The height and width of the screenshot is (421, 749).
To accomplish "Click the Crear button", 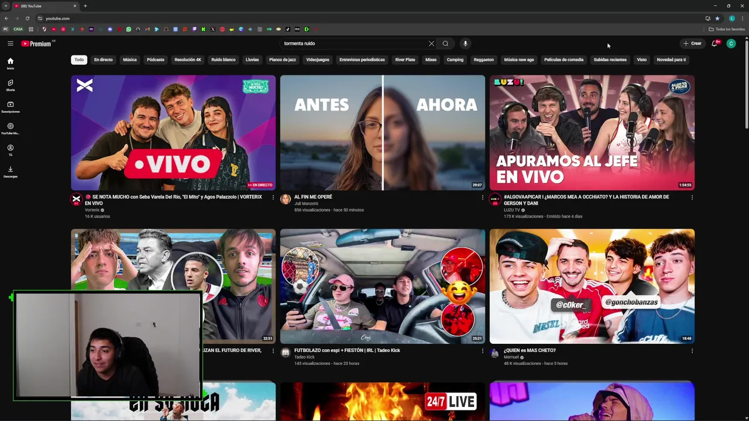I will point(692,43).
